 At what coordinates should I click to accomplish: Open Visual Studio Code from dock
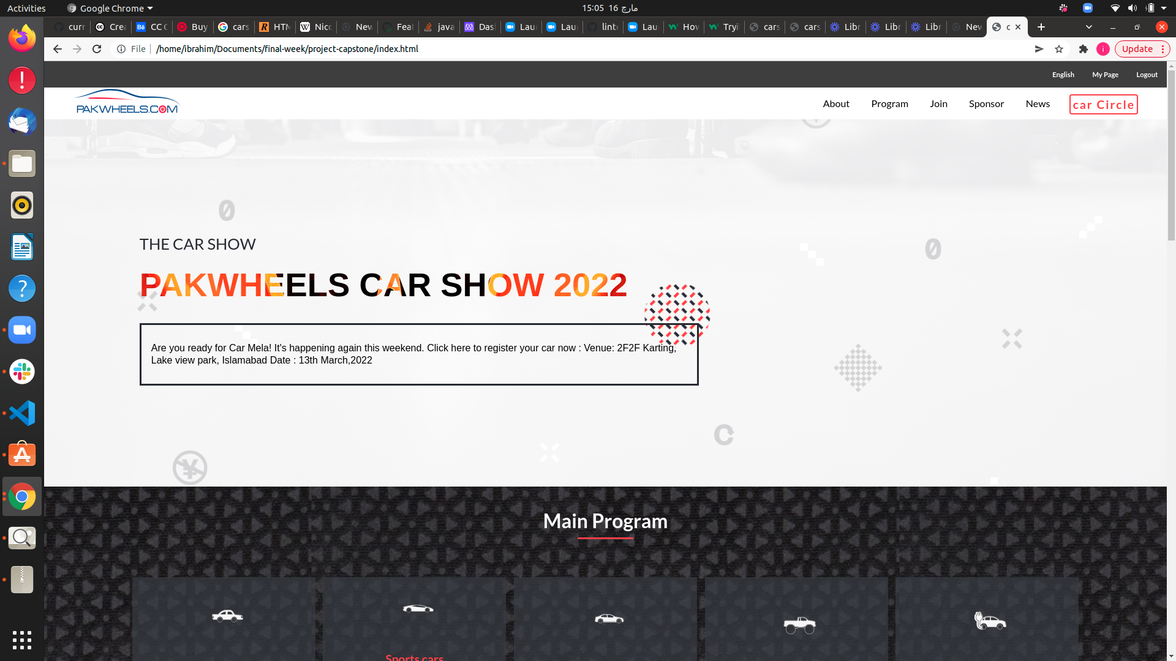tap(22, 413)
